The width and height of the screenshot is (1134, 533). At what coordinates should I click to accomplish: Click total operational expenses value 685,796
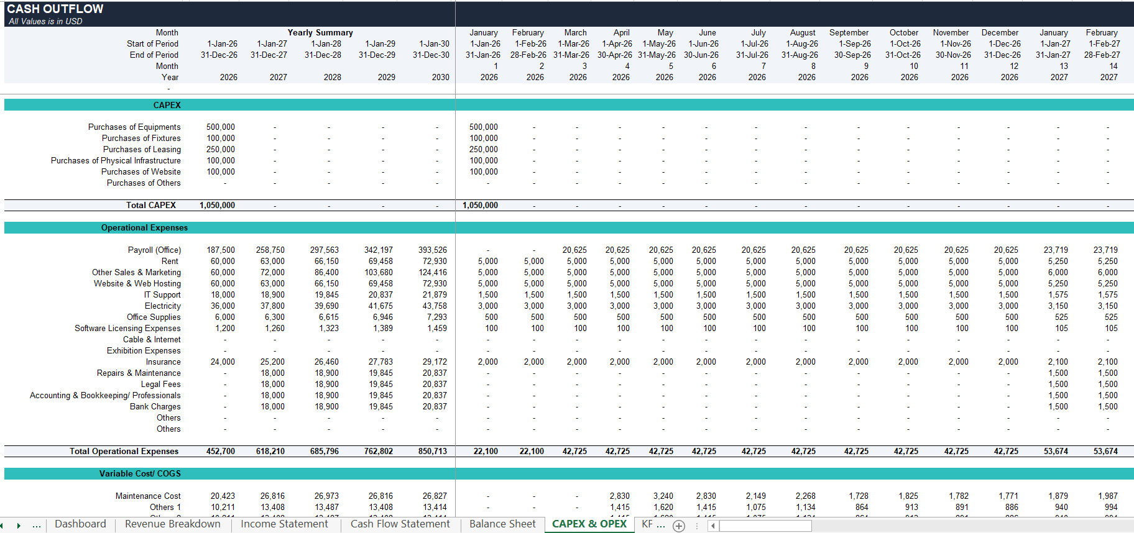[x=325, y=451]
